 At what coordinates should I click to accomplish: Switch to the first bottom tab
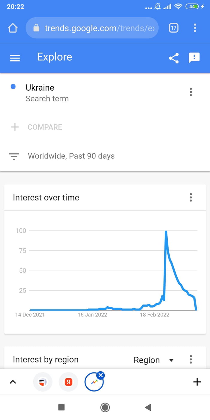43,382
